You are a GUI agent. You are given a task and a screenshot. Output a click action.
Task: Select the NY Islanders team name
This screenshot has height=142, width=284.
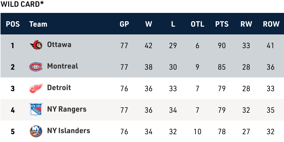(68, 131)
